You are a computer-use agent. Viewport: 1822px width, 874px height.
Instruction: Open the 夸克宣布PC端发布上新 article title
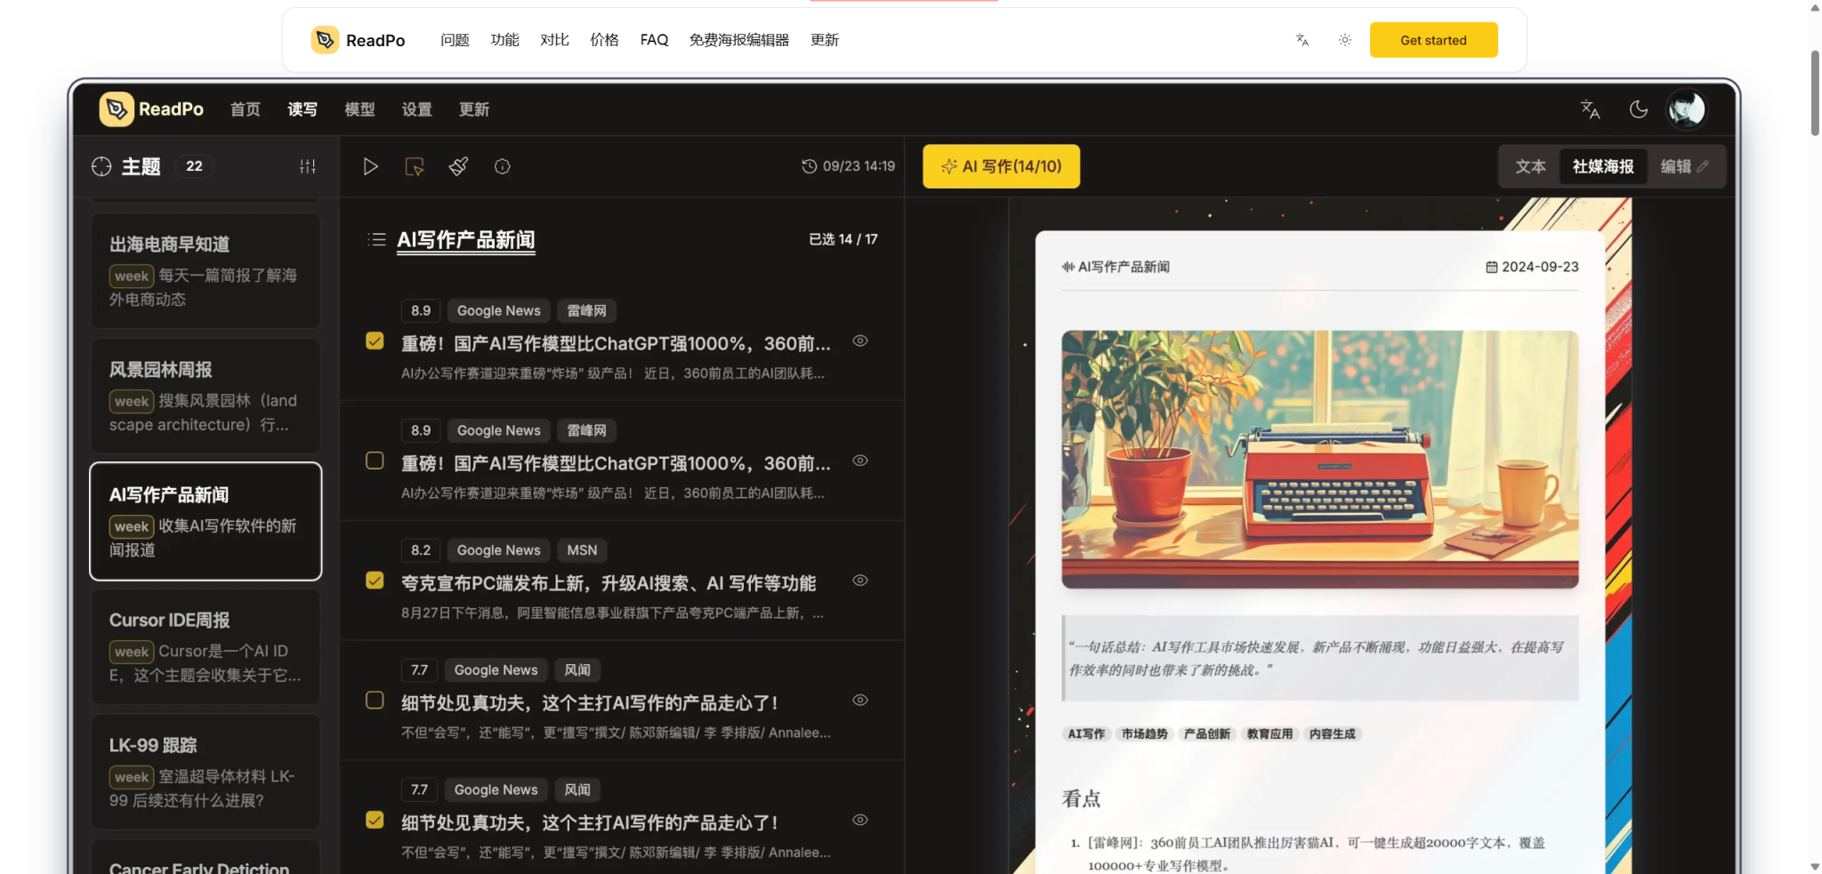point(609,583)
